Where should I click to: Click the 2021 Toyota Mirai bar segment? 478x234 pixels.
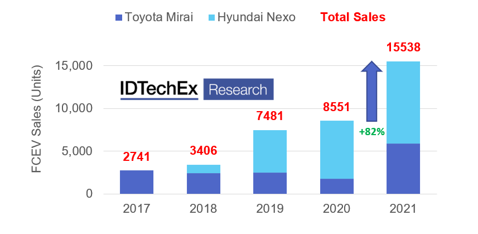point(403,169)
